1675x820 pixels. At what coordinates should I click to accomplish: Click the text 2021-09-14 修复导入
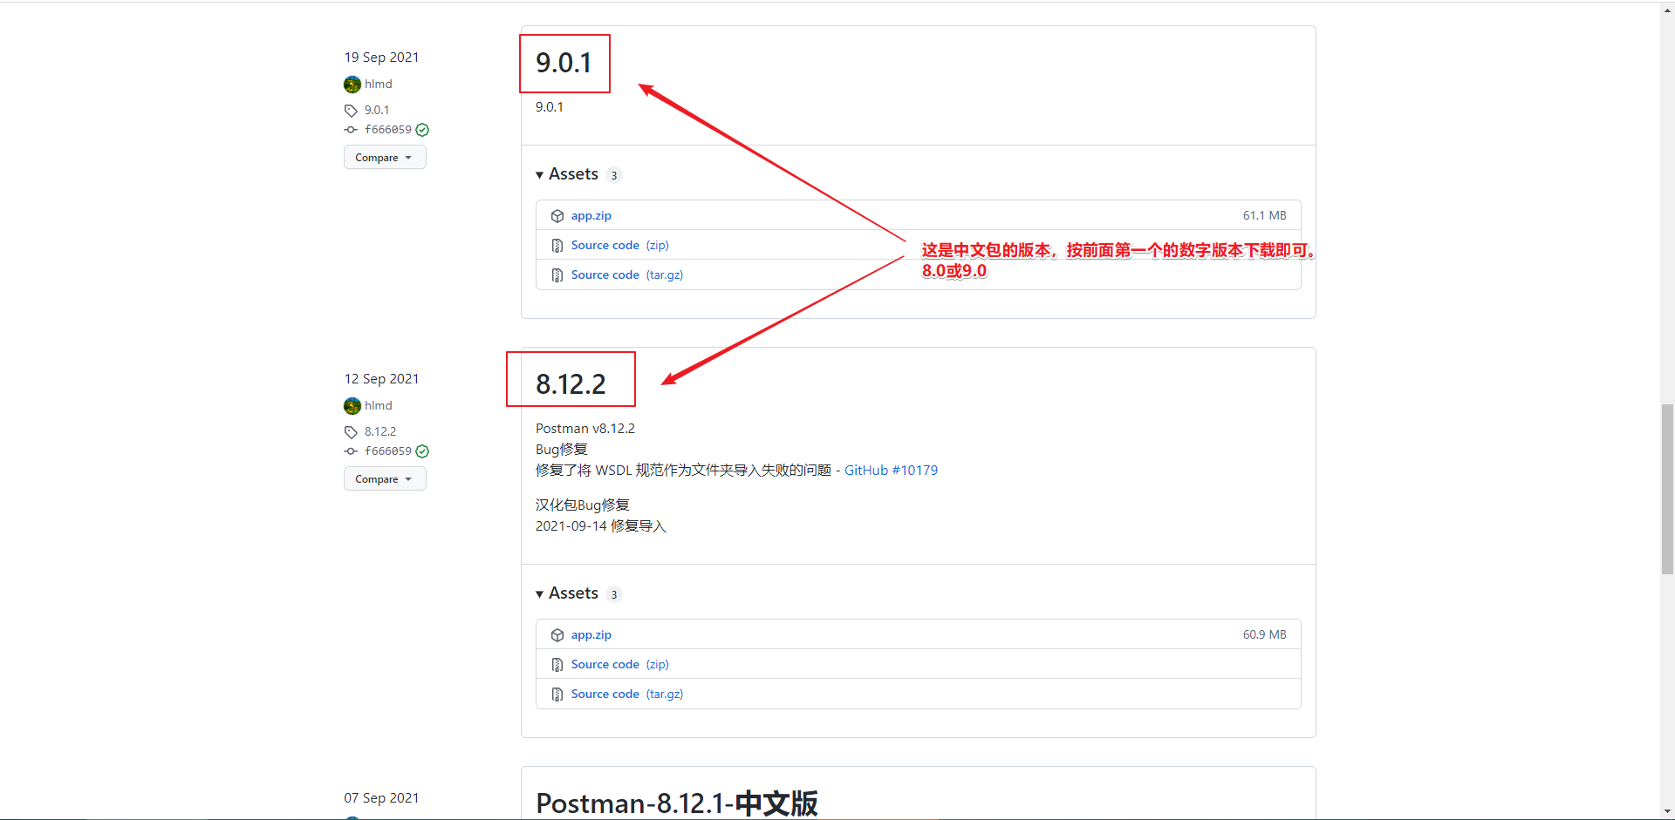[x=601, y=526]
